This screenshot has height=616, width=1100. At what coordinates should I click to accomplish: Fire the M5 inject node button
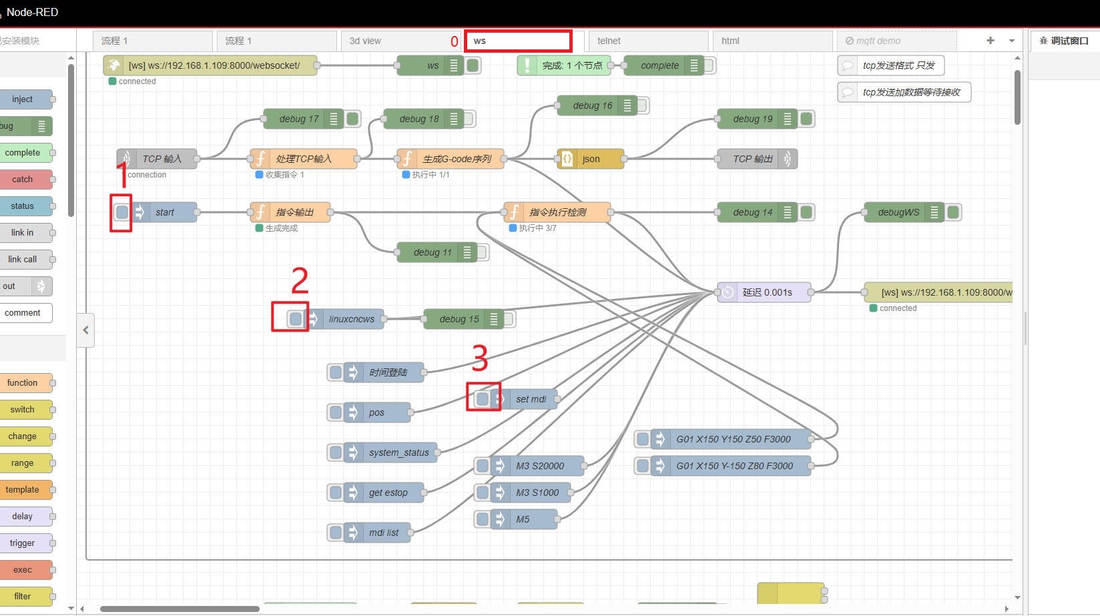[x=482, y=519]
